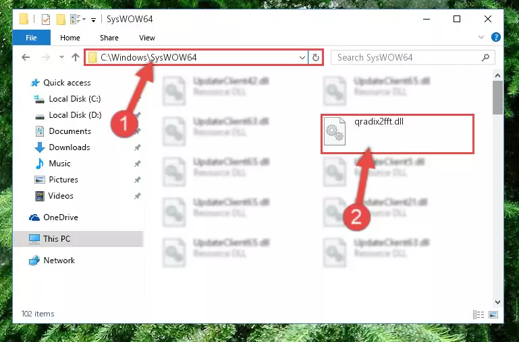Switch to Details view icon in status bar
519x342 pixels.
coord(479,314)
